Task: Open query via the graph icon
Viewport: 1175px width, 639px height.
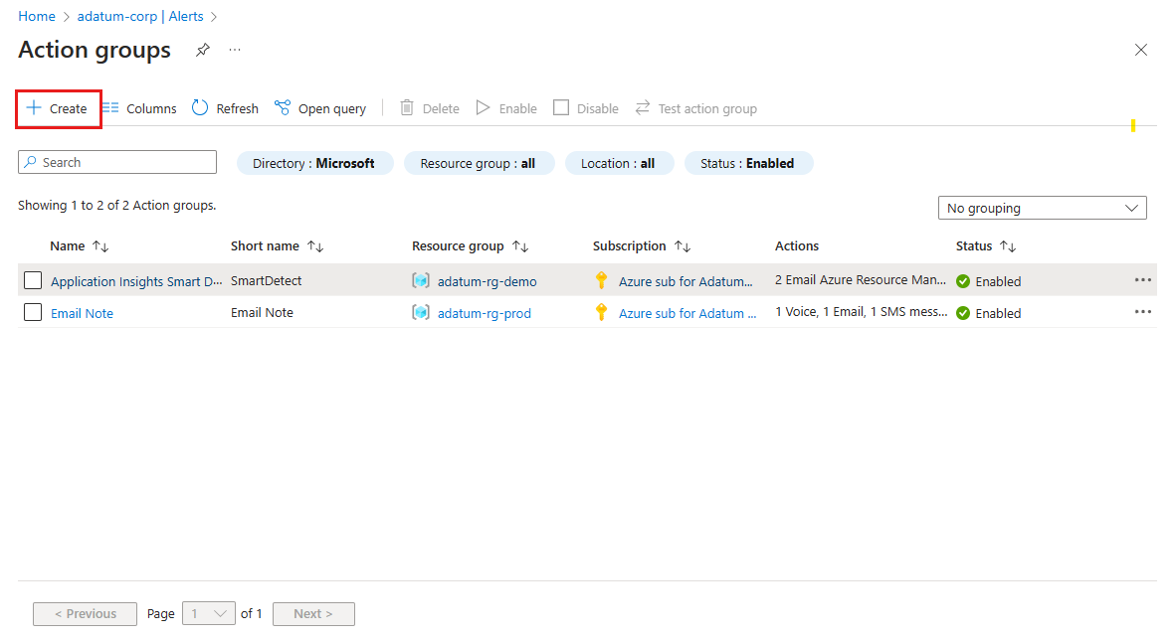Action: pos(283,108)
